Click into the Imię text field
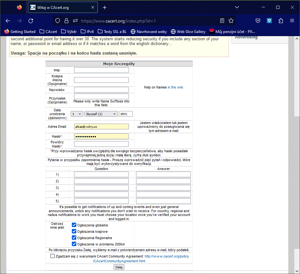The height and width of the screenshot is (274, 300). [x=101, y=70]
